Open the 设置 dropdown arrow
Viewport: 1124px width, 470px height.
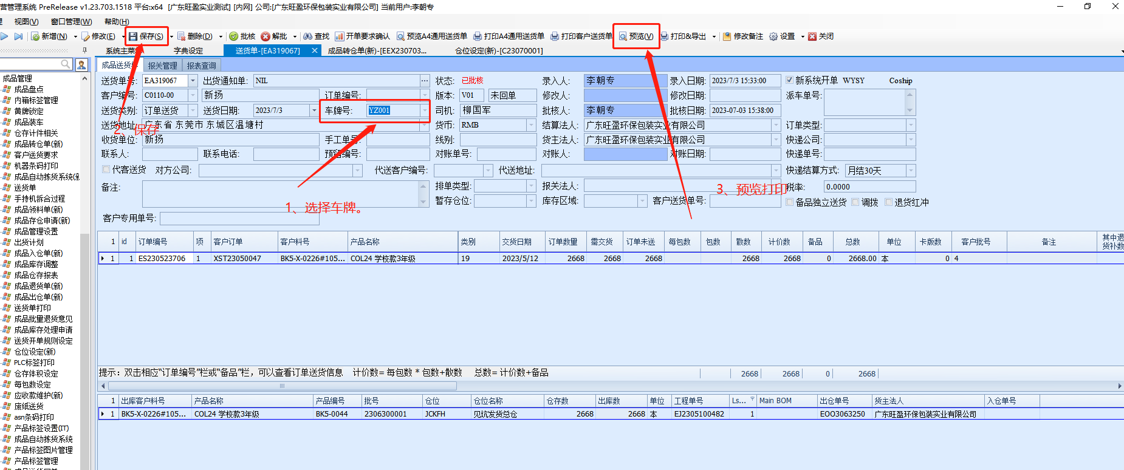803,36
